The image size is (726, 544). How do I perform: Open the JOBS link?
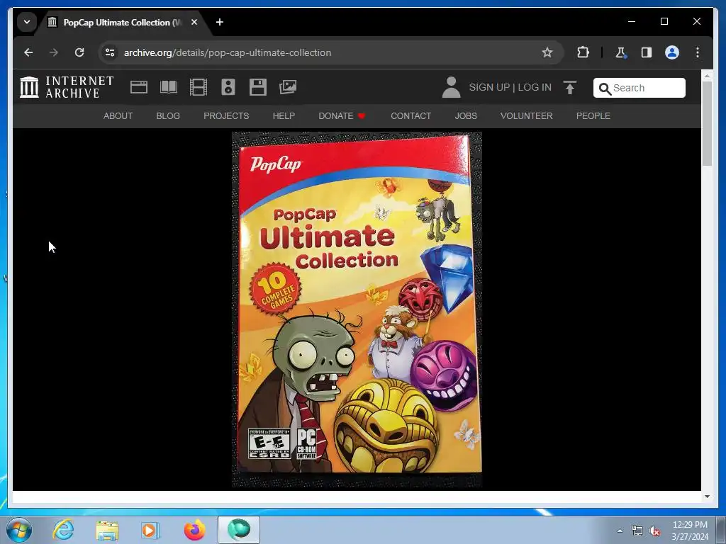click(466, 115)
